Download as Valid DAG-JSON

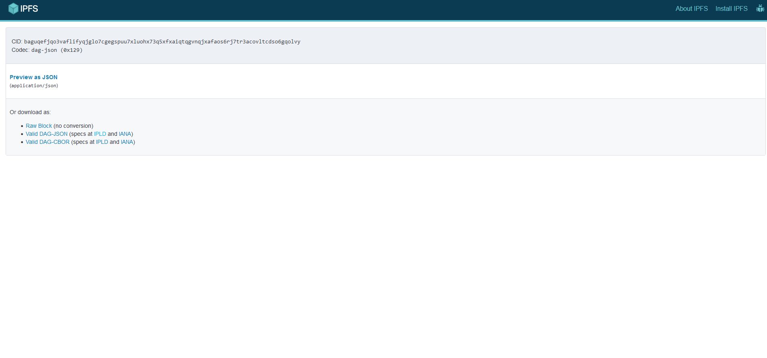[47, 134]
